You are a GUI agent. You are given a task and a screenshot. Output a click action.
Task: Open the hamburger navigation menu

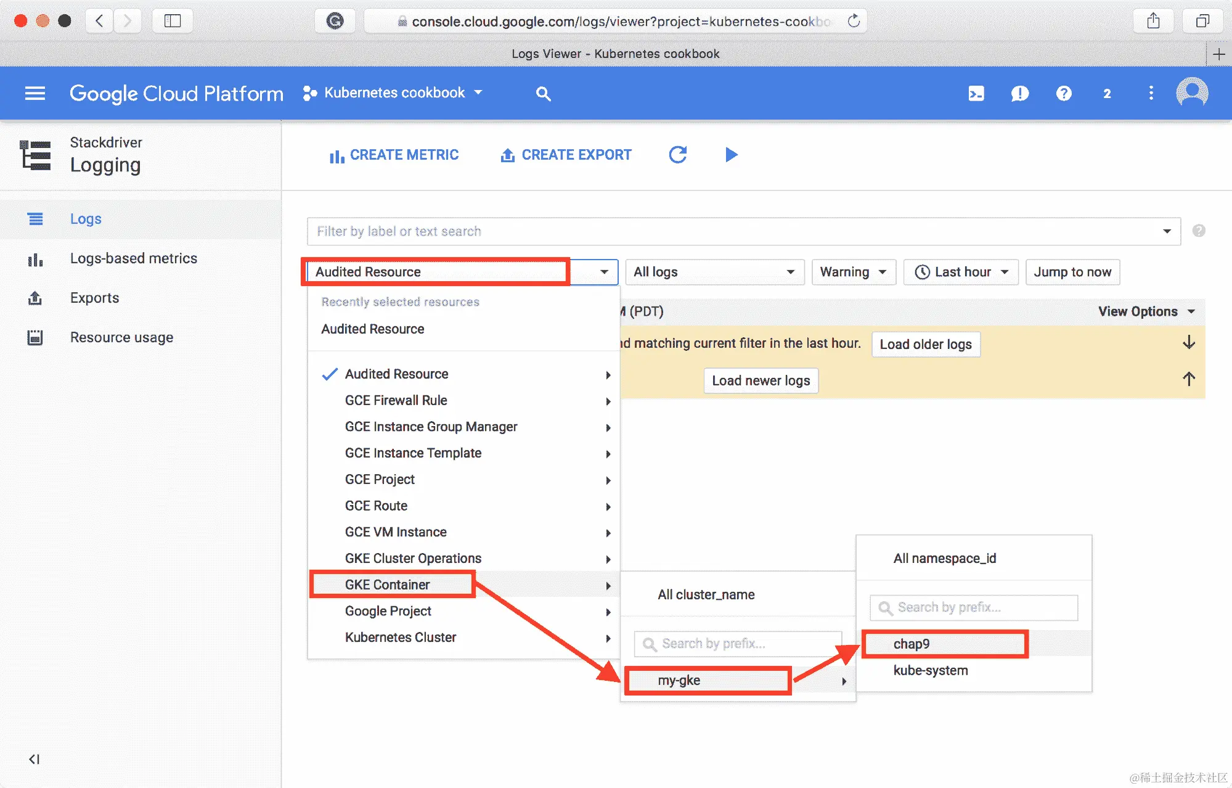35,93
